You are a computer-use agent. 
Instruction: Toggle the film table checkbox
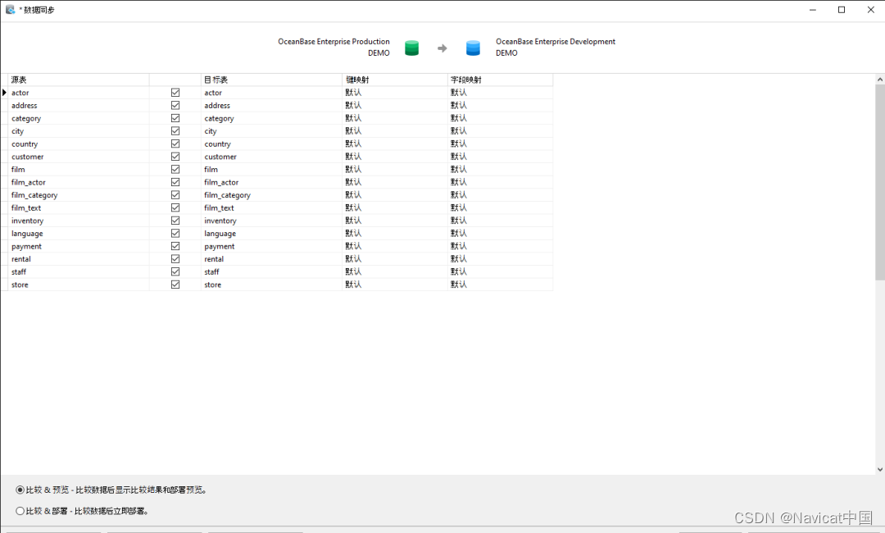pos(175,170)
